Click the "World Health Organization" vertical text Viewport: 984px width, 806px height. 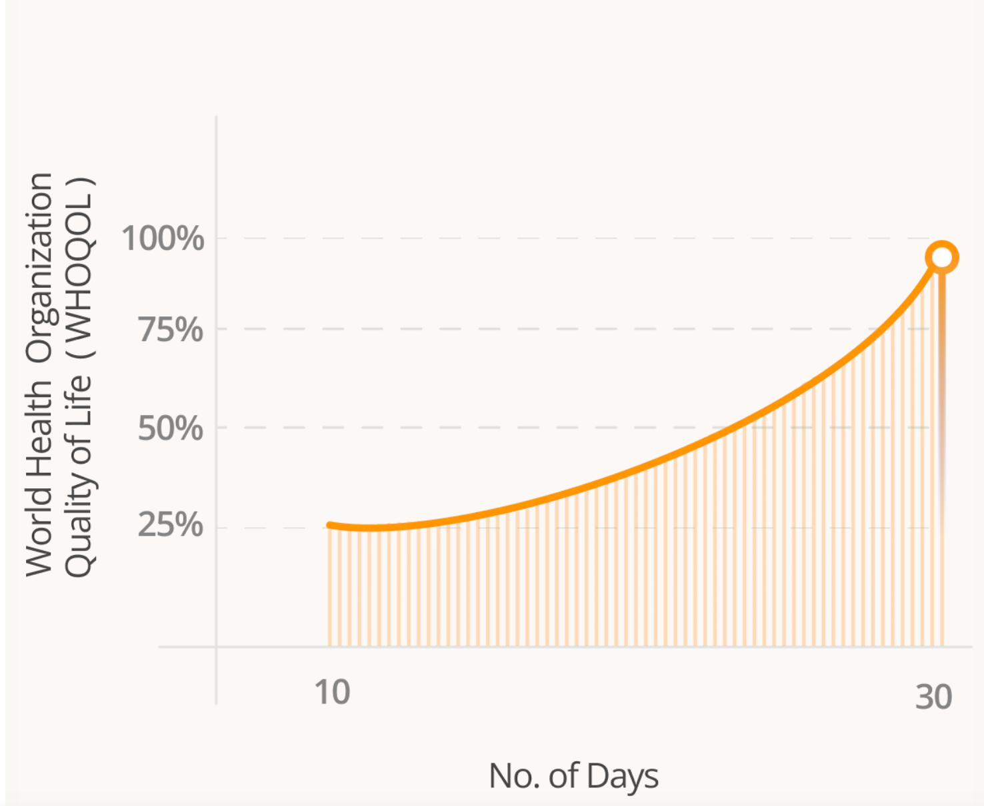(40, 373)
